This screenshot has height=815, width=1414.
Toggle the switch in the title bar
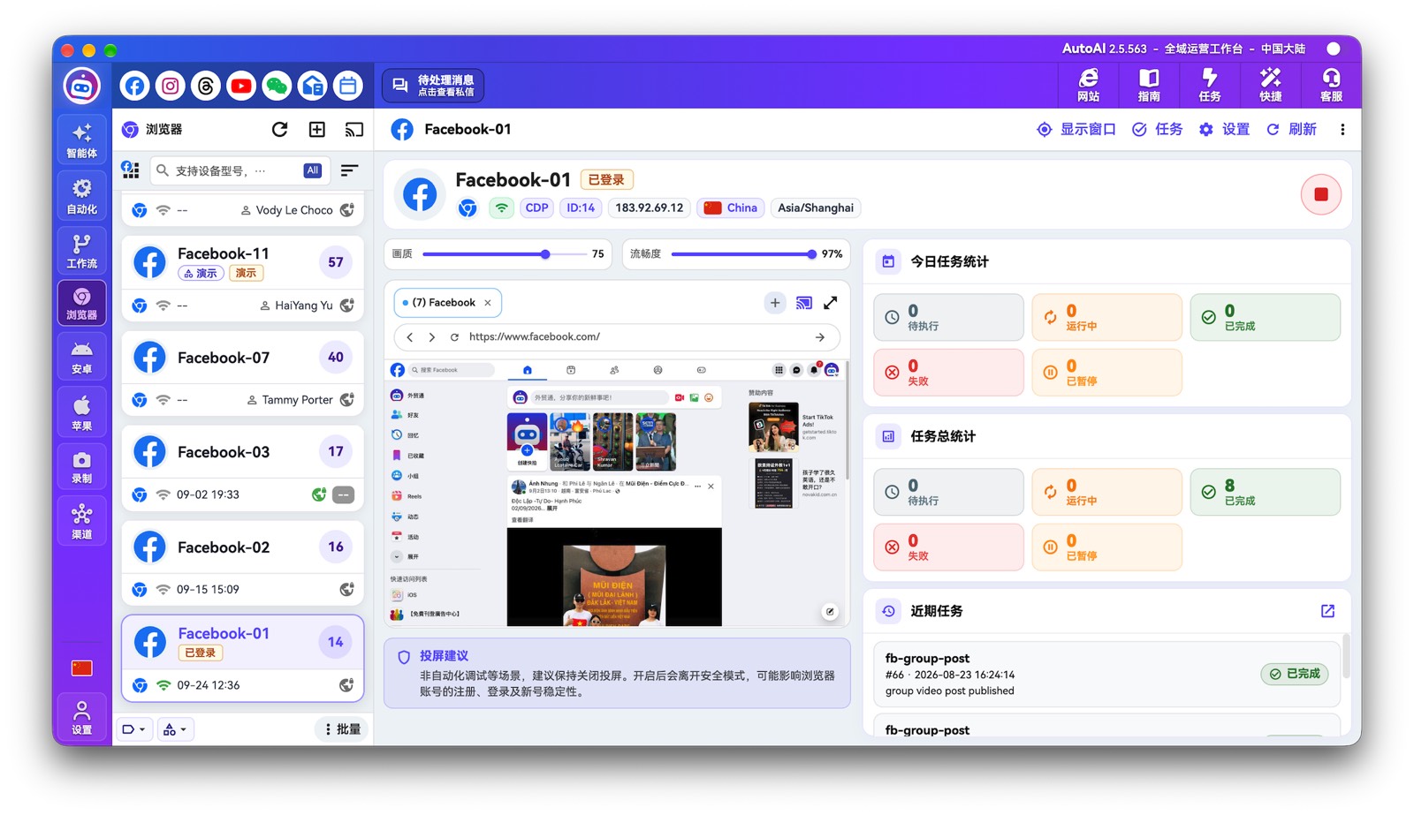tap(1334, 49)
